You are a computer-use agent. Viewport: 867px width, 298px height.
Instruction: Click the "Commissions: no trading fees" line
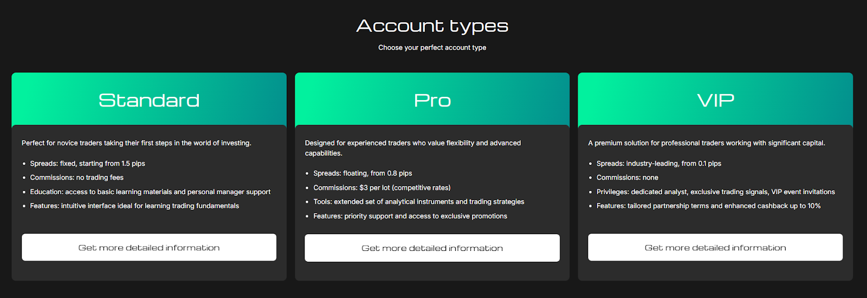(x=76, y=177)
